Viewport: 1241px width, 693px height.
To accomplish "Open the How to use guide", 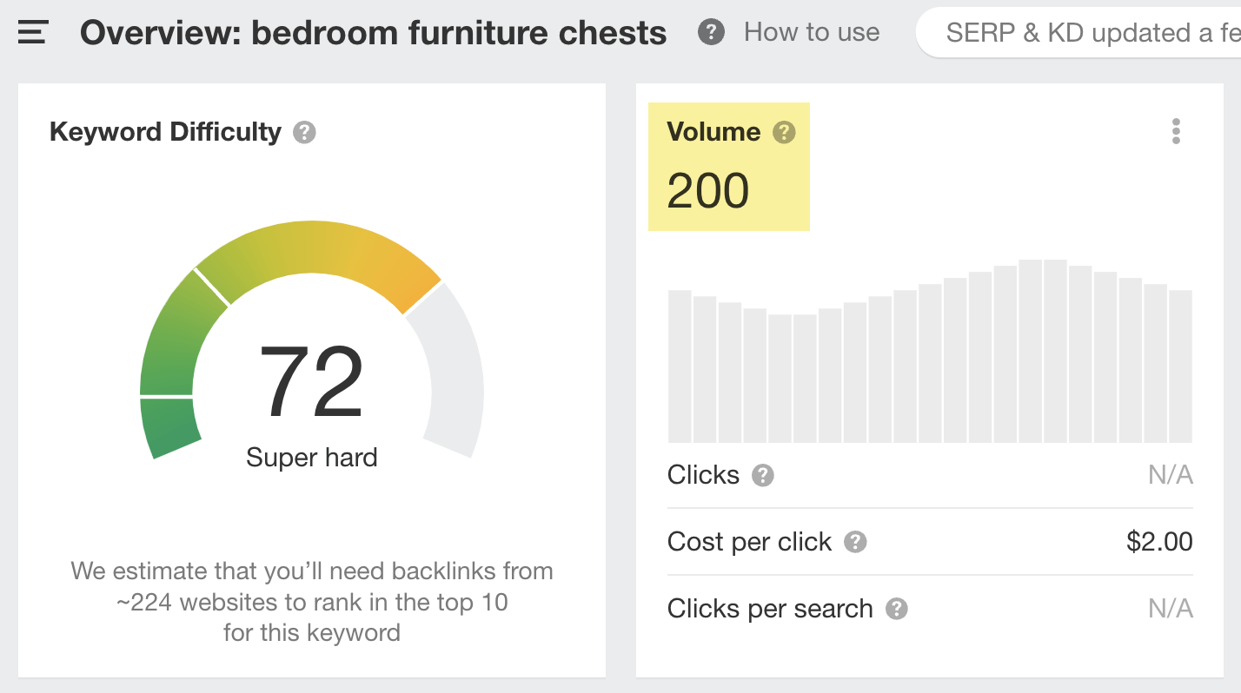I will tap(811, 32).
